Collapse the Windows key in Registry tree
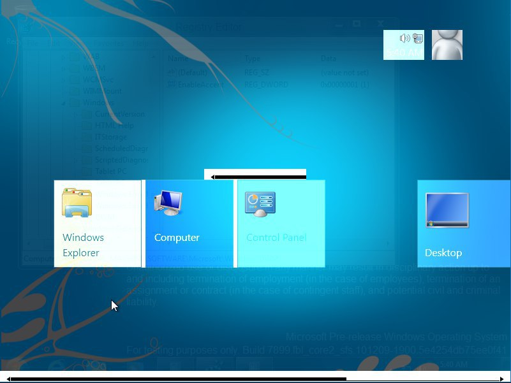Viewport: 511px width, 383px height. pyautogui.click(x=64, y=103)
